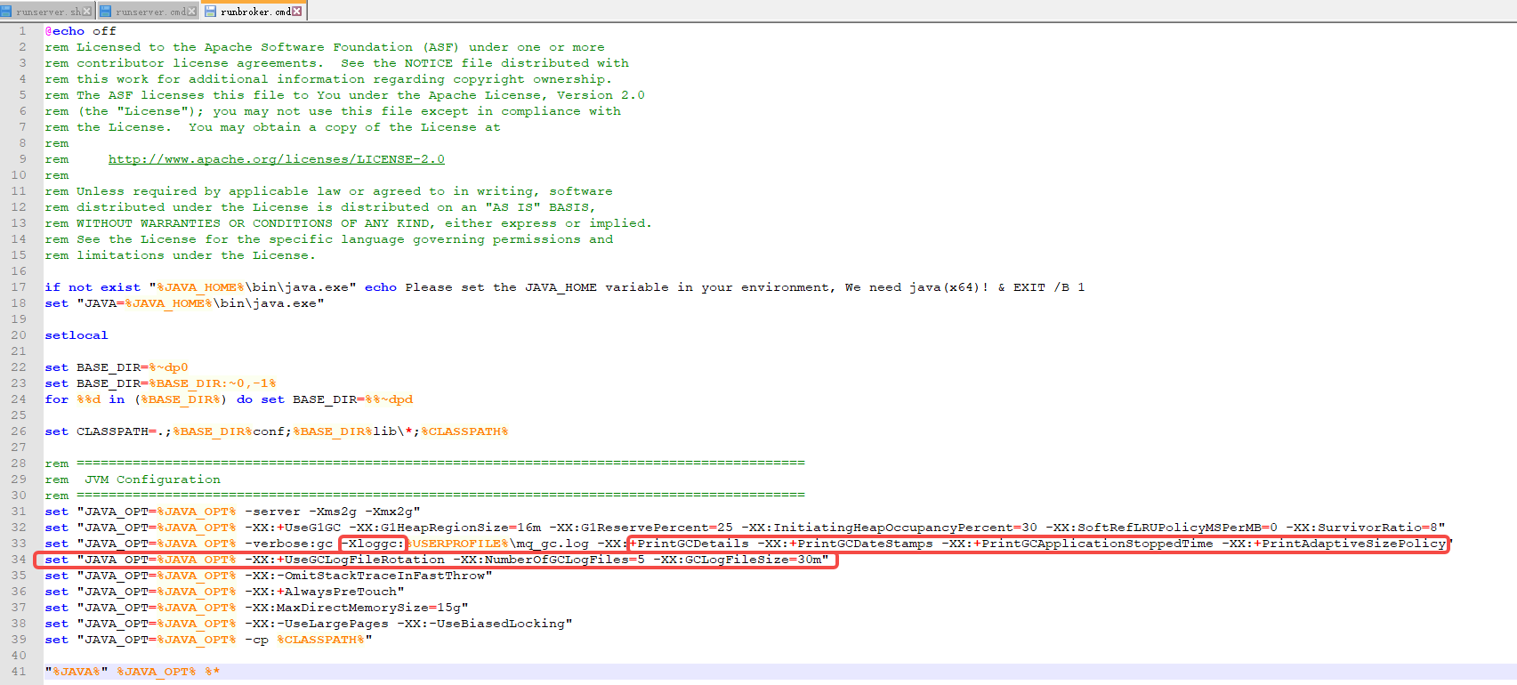
Task: Click 'set BASE_DIR=%~dp0' text
Action: click(x=117, y=367)
